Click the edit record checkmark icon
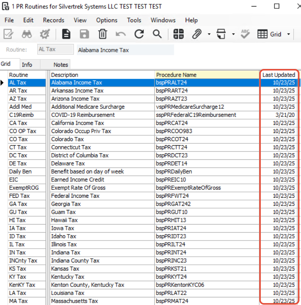Image resolution: width=301 pixels, height=305 pixels. point(8,34)
